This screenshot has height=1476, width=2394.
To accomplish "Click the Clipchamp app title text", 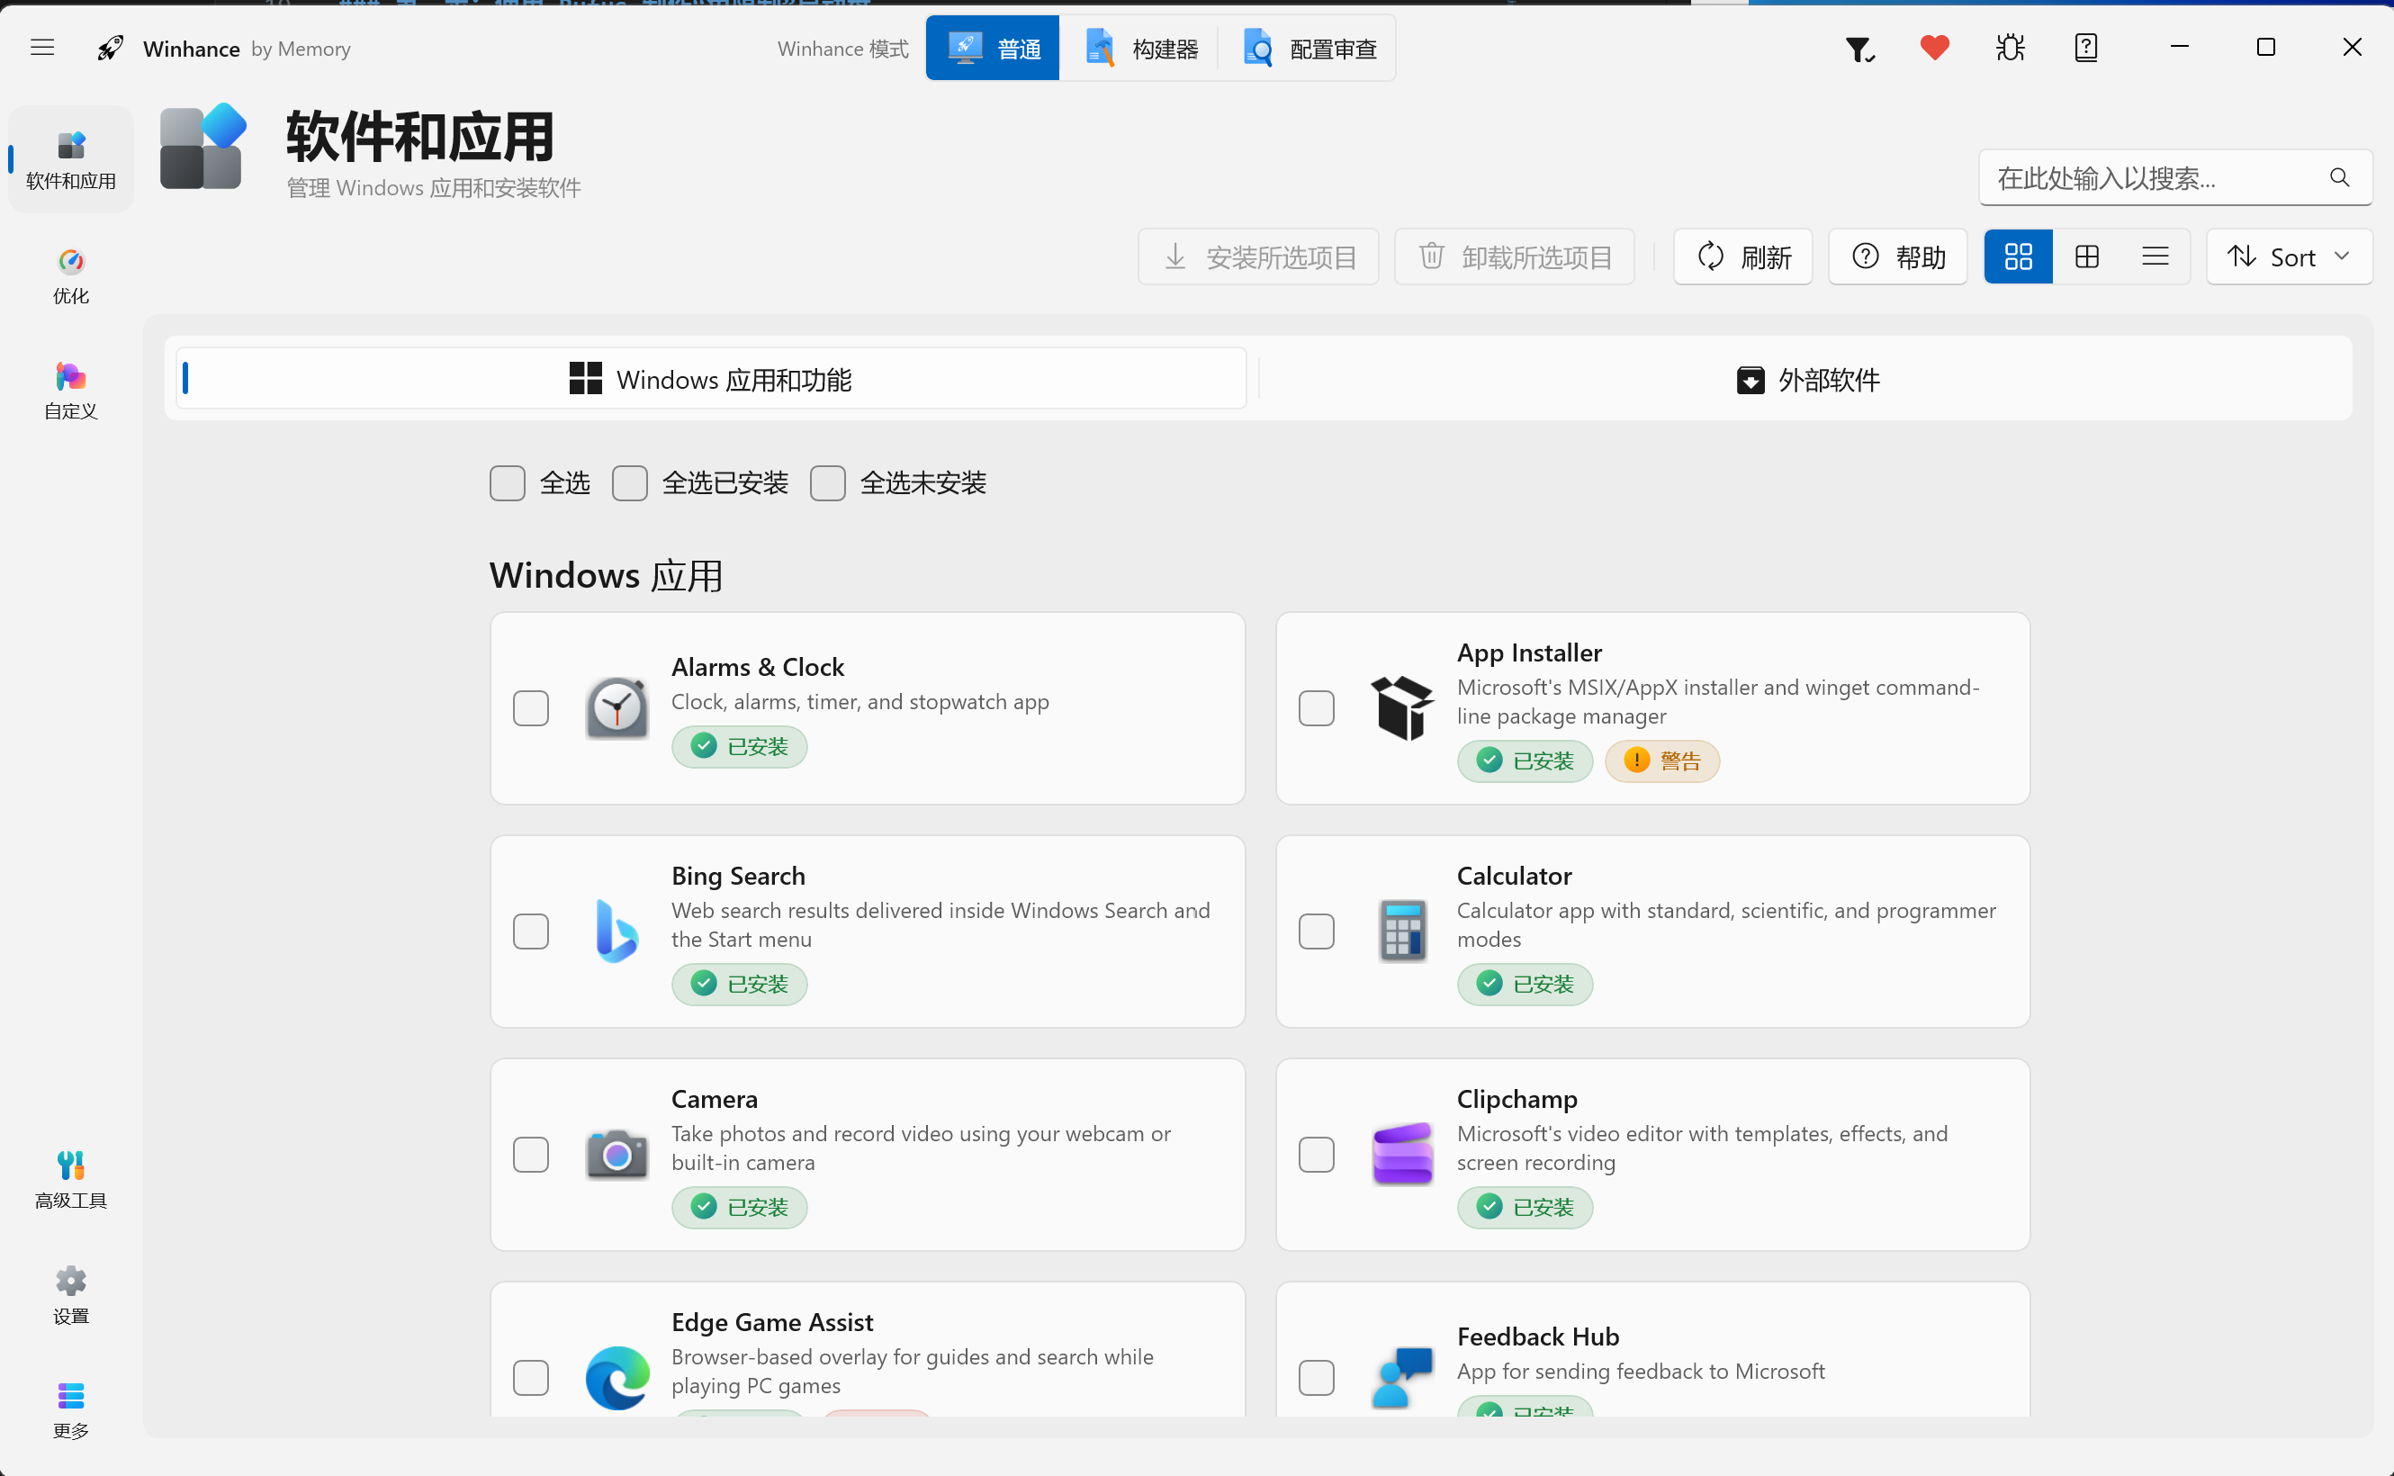I will point(1516,1099).
